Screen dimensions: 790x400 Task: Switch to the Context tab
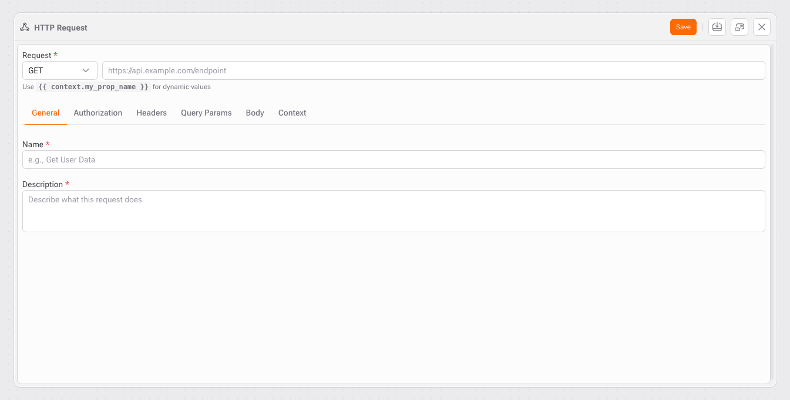(x=292, y=113)
